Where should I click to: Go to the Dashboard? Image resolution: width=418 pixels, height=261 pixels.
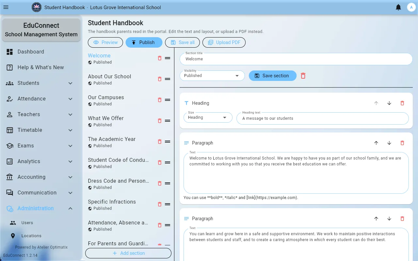coord(41,52)
